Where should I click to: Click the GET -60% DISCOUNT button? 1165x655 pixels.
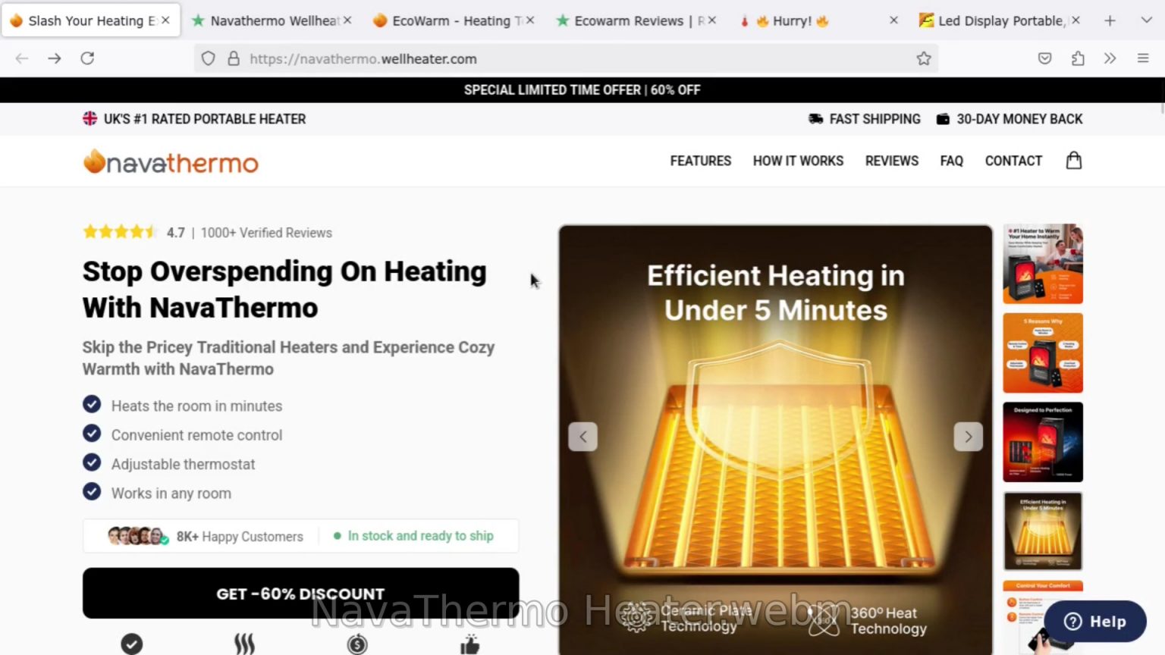300,594
